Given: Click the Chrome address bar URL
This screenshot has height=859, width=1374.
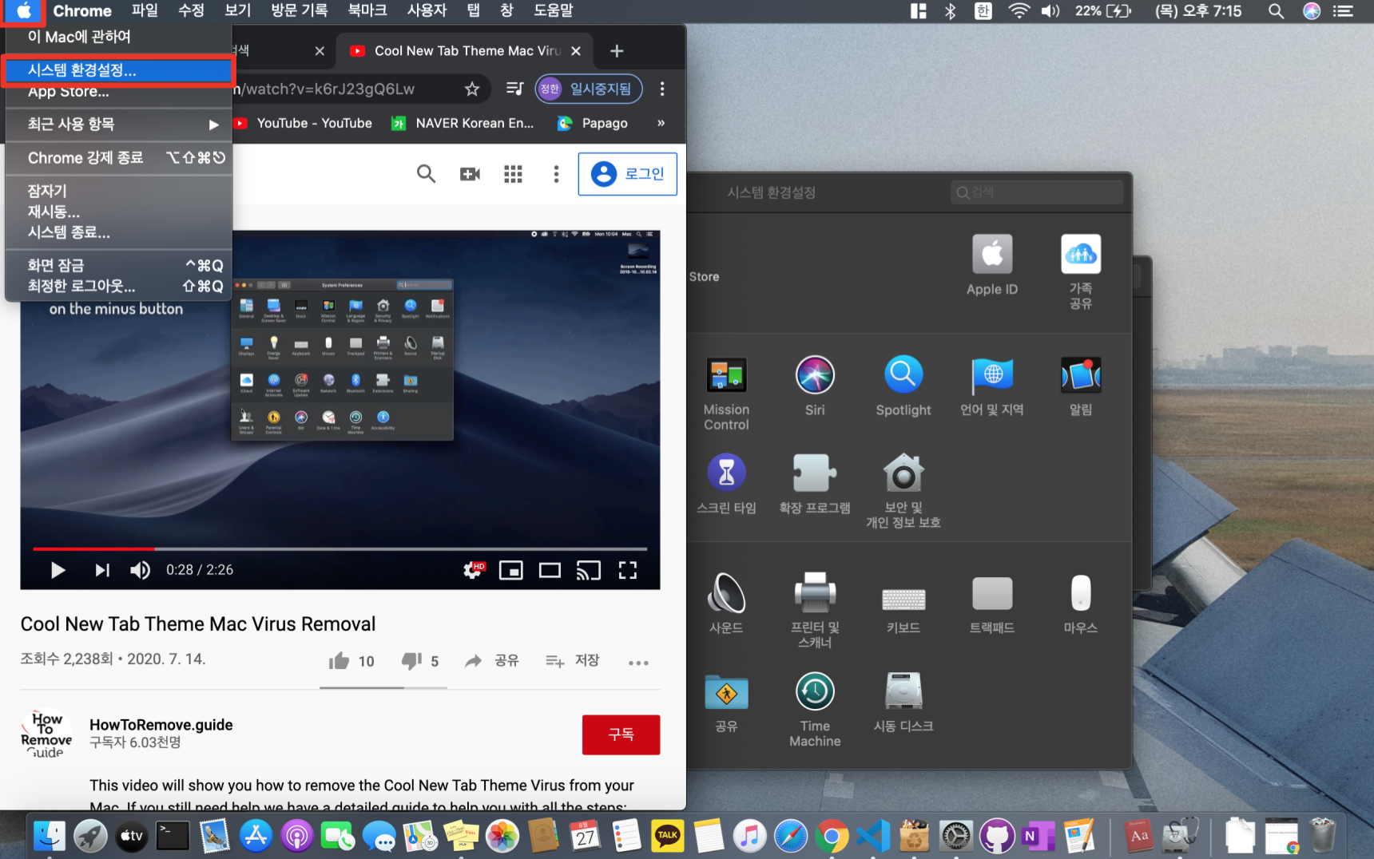Looking at the screenshot, I should 328,89.
